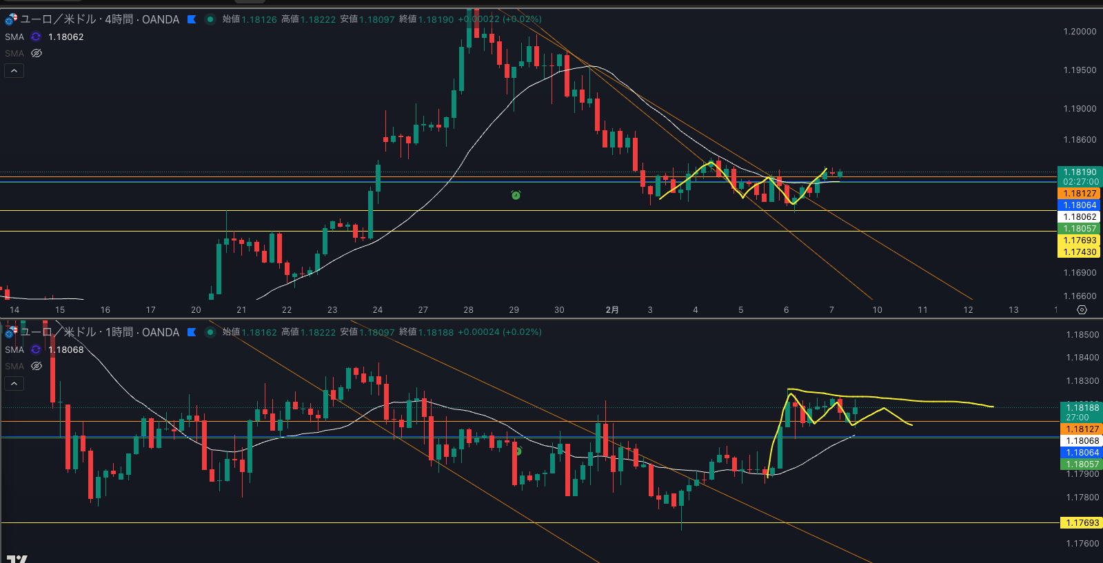
Task: Click the purple SMA refresh icon on lower chart
Action: click(x=36, y=349)
